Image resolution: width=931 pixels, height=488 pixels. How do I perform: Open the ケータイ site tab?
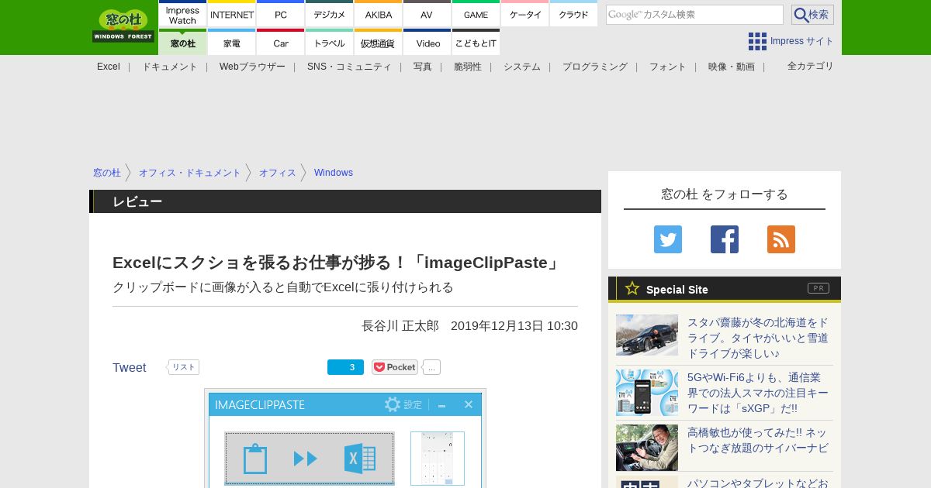[x=525, y=14]
